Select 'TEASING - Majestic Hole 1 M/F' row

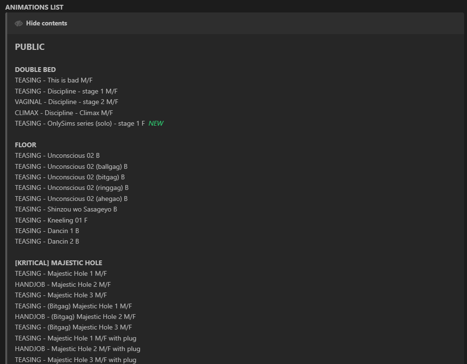pyautogui.click(x=61, y=273)
